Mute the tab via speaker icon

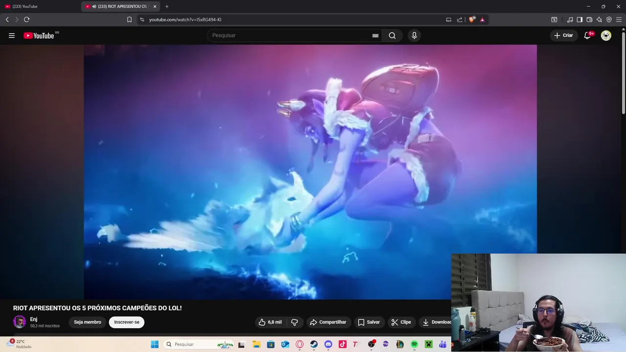click(x=94, y=6)
